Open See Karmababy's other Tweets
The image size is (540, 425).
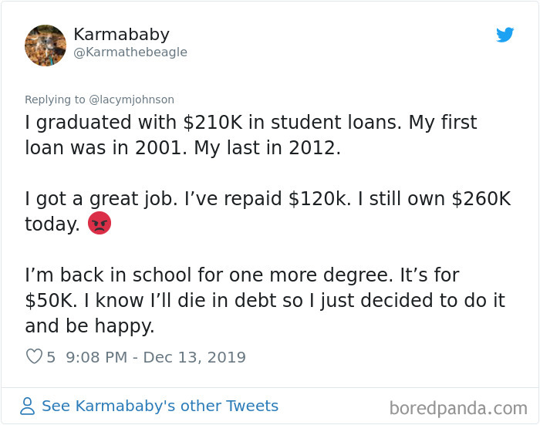(160, 406)
